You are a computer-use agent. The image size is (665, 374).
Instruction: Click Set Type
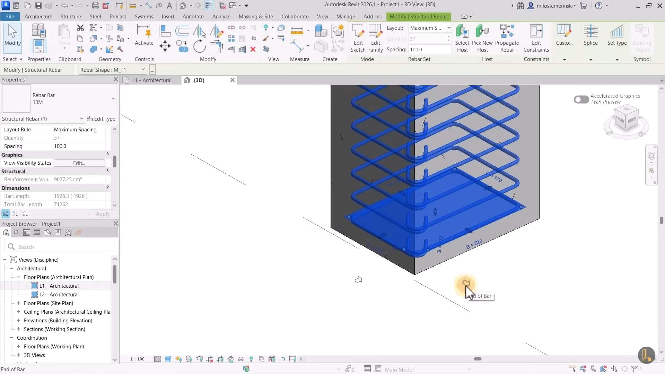(x=617, y=35)
